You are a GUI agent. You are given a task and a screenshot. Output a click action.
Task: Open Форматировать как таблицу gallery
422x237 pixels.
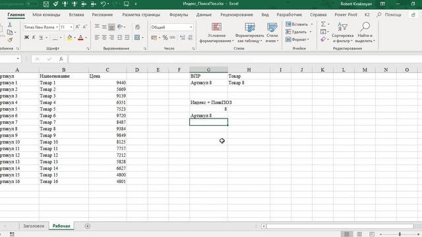(x=249, y=32)
